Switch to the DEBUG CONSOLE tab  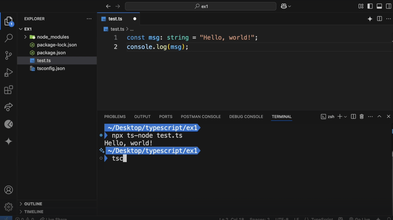click(246, 117)
